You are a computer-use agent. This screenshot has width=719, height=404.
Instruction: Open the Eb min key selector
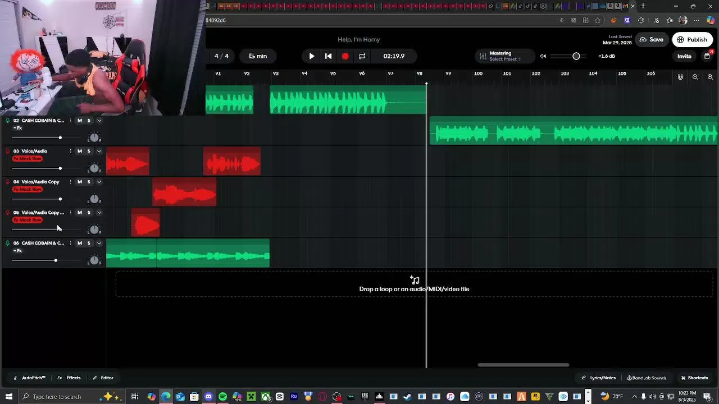click(258, 56)
